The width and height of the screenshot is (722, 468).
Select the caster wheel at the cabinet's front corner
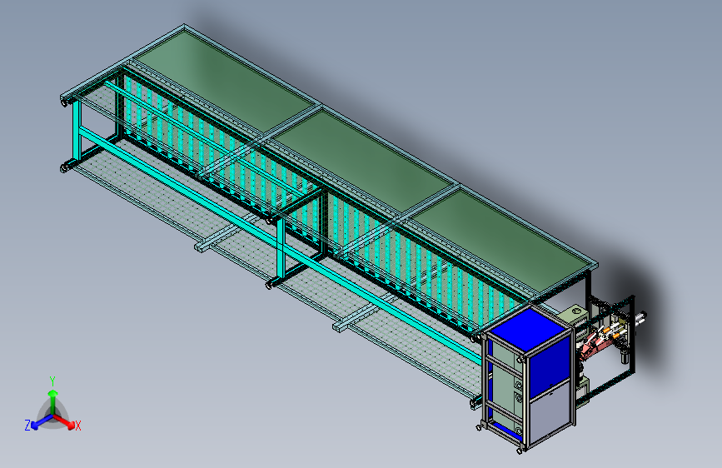pos(520,451)
